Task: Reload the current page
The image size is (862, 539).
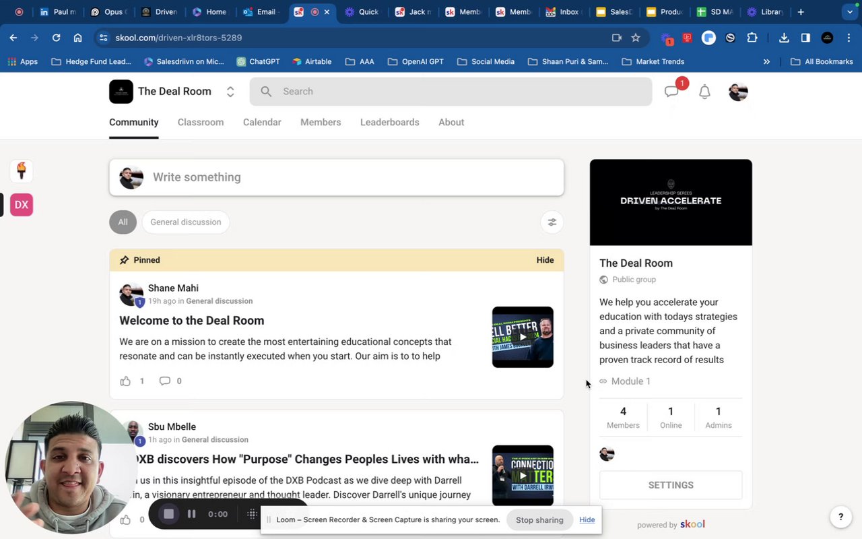Action: 56,38
